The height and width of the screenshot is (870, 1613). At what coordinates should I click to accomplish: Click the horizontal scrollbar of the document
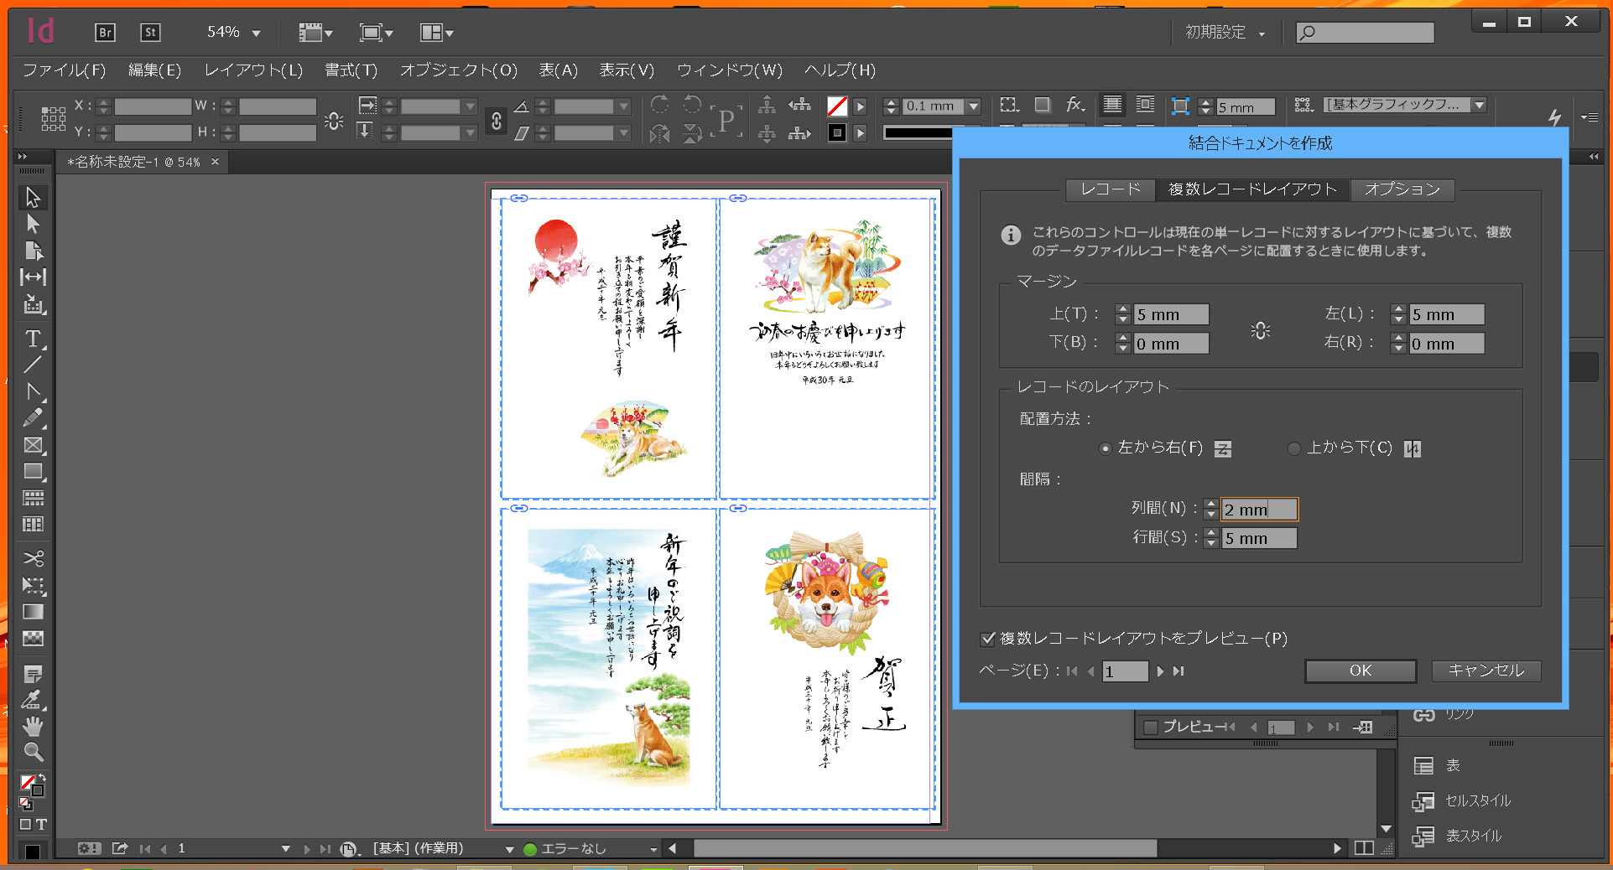[924, 848]
